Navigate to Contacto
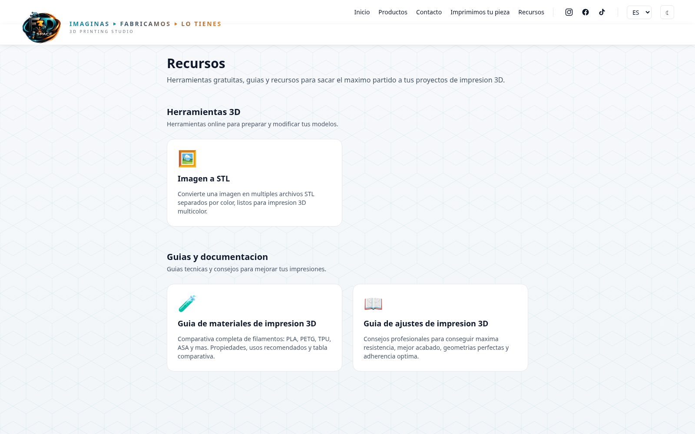 point(429,12)
